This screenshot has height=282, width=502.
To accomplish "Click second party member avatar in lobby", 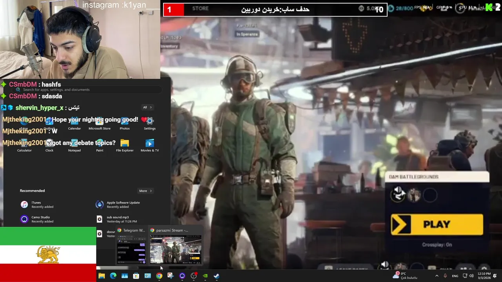I will 414,195.
